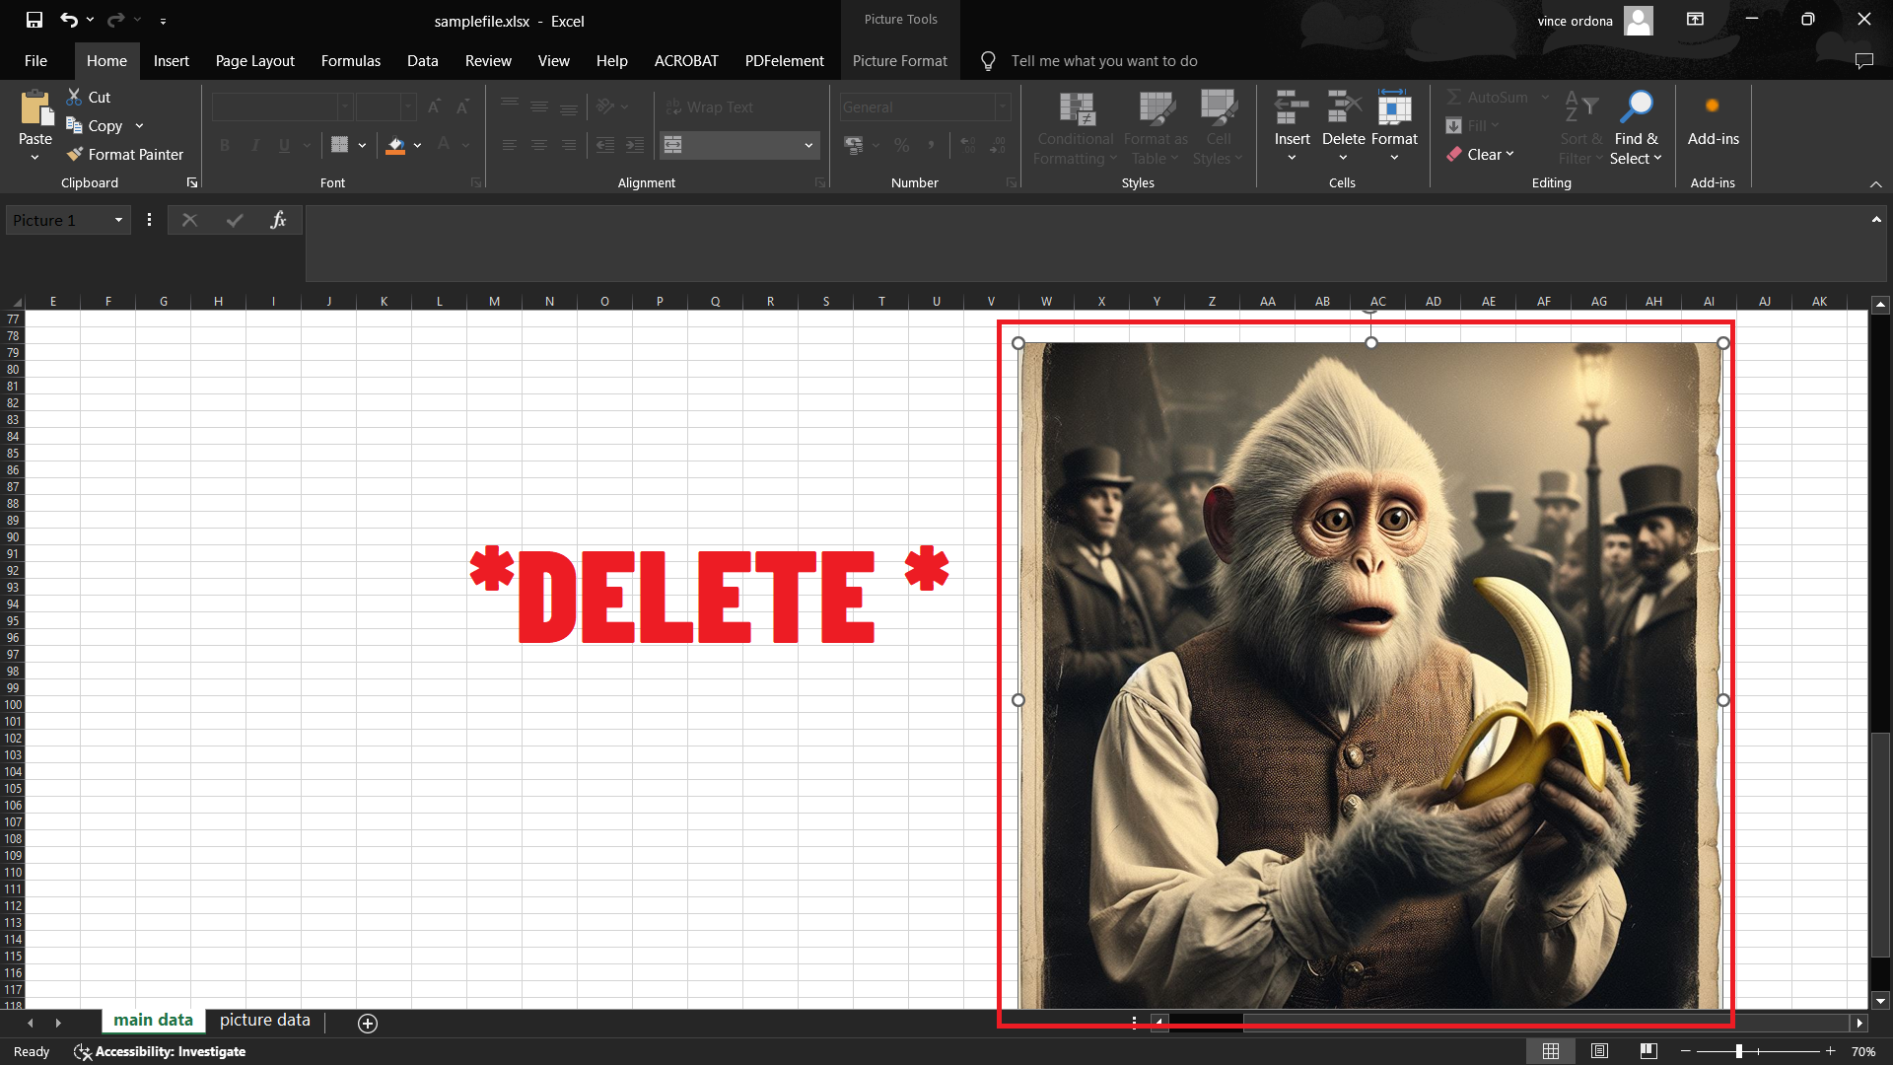Screen dimensions: 1893x1065
Task: Switch to the Picture Format tab
Action: click(901, 61)
